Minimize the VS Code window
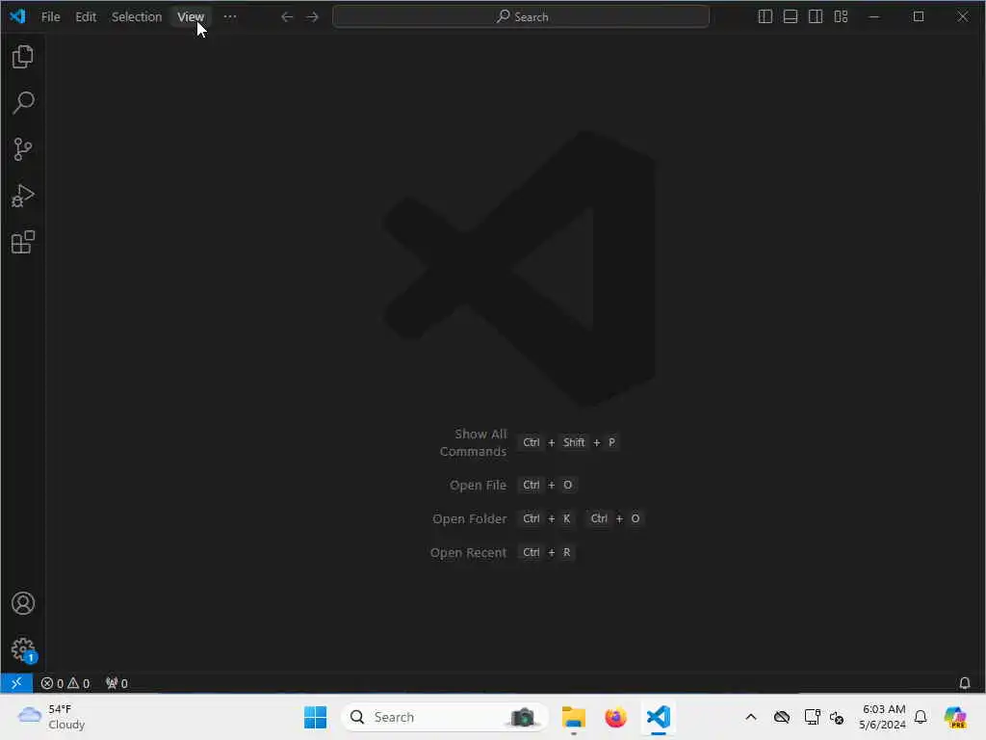Screen dimensions: 986x740 click(873, 17)
